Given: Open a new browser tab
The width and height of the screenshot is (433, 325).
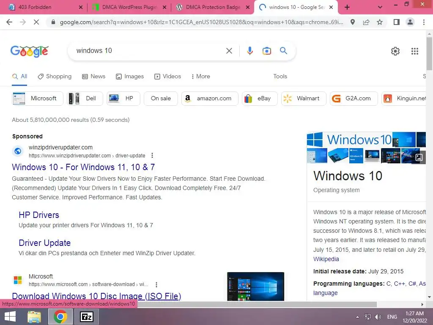Looking at the screenshot, I should point(347,7).
